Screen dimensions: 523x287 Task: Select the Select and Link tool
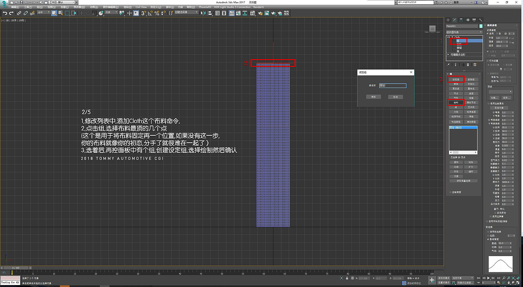(19, 13)
